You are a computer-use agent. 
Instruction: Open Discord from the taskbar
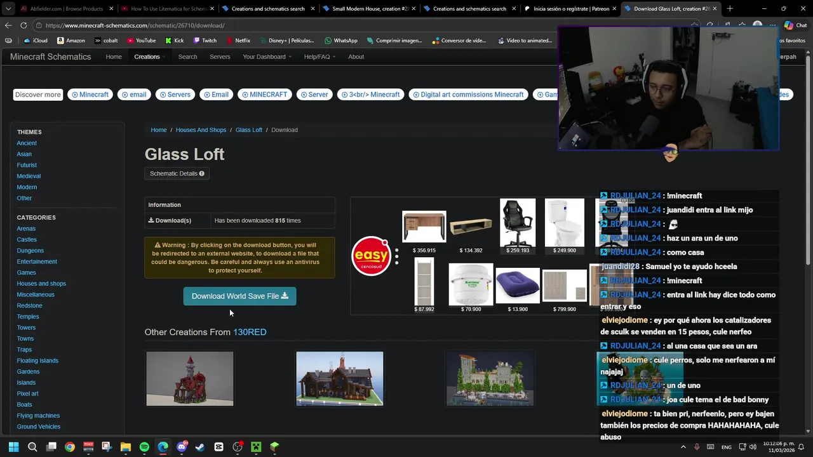(182, 447)
